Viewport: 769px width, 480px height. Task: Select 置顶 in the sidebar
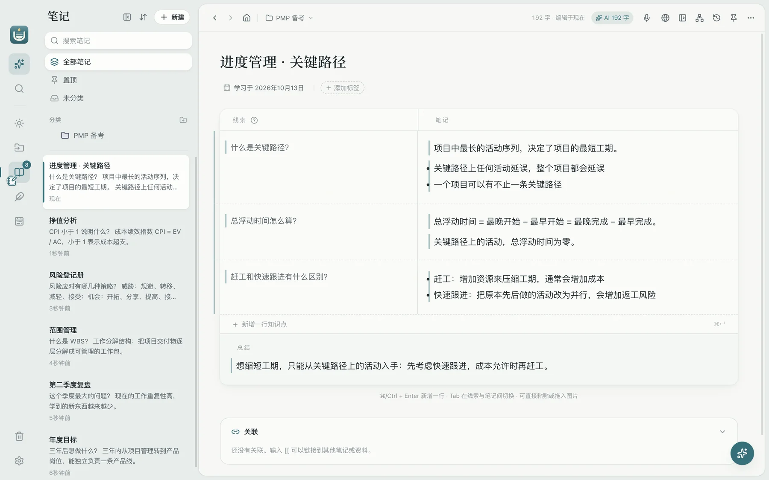[x=118, y=80]
